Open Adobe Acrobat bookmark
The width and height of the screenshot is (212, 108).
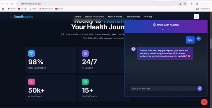pos(46,9)
